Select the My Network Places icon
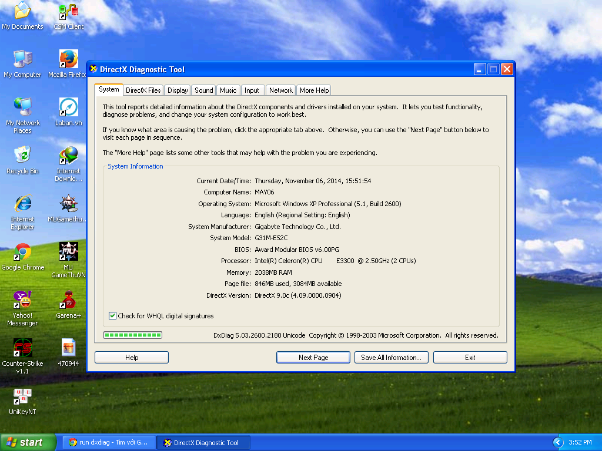Viewport: 602px width, 451px height. (23, 116)
